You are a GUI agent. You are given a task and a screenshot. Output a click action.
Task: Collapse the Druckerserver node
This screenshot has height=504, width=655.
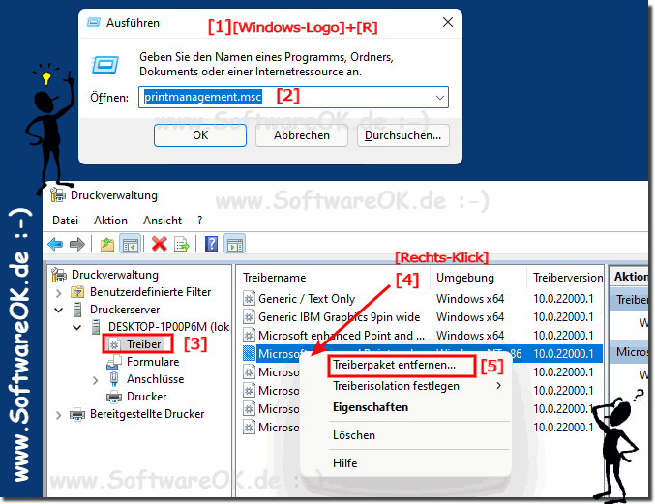[x=58, y=310]
